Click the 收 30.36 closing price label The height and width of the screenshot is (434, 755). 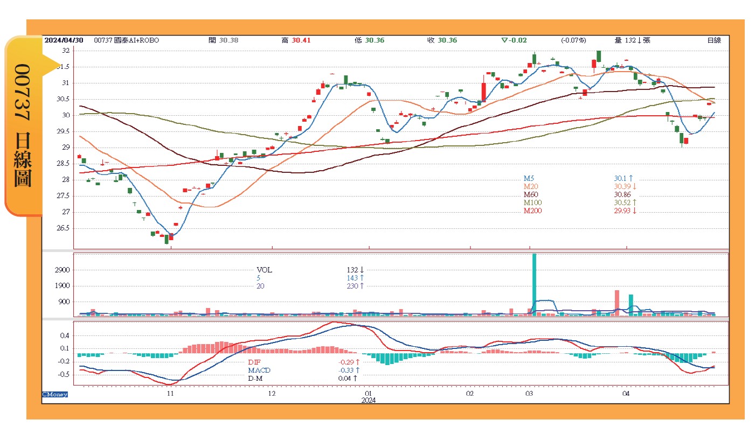coord(442,40)
